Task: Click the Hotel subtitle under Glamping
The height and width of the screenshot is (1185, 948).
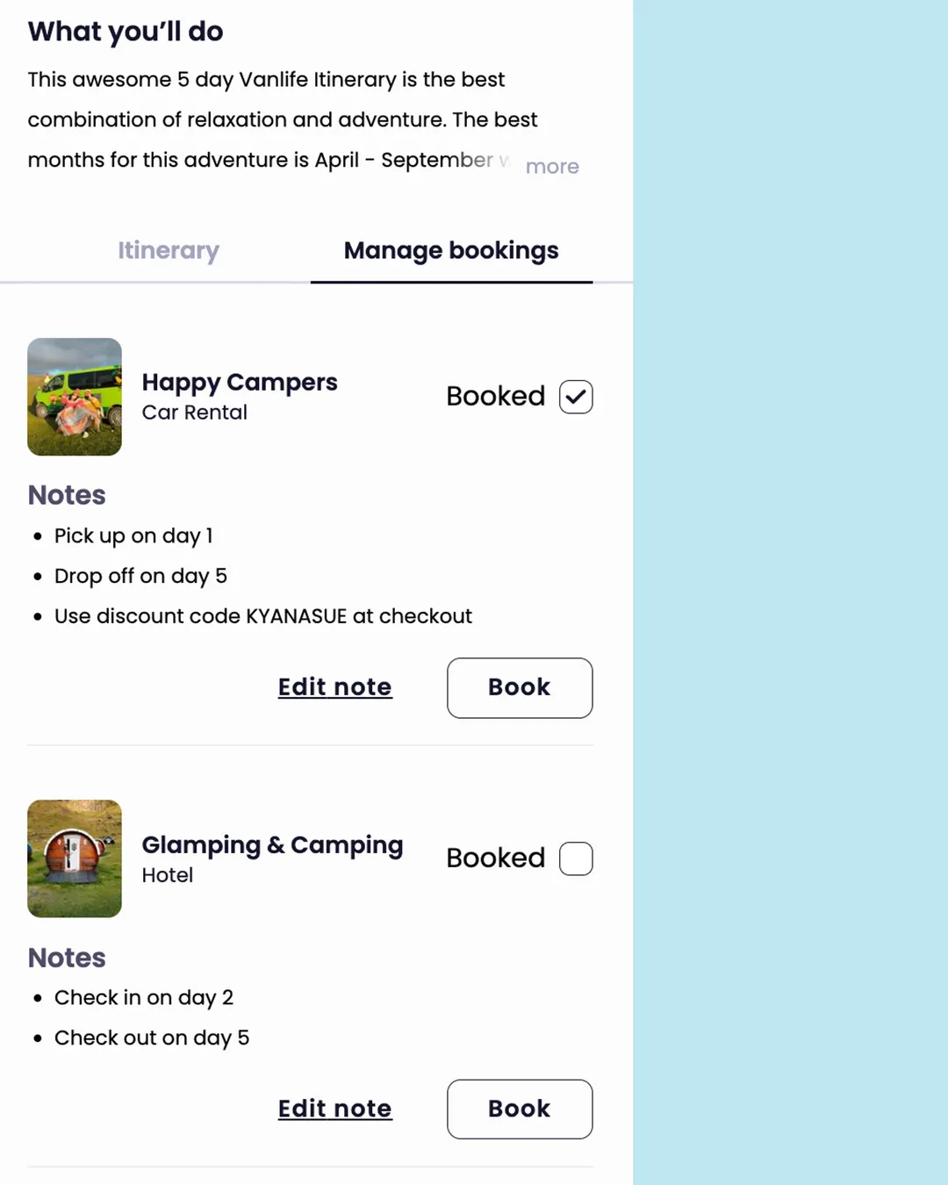Action: [x=168, y=875]
